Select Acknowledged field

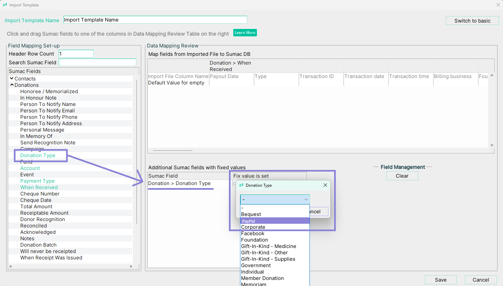tap(38, 232)
